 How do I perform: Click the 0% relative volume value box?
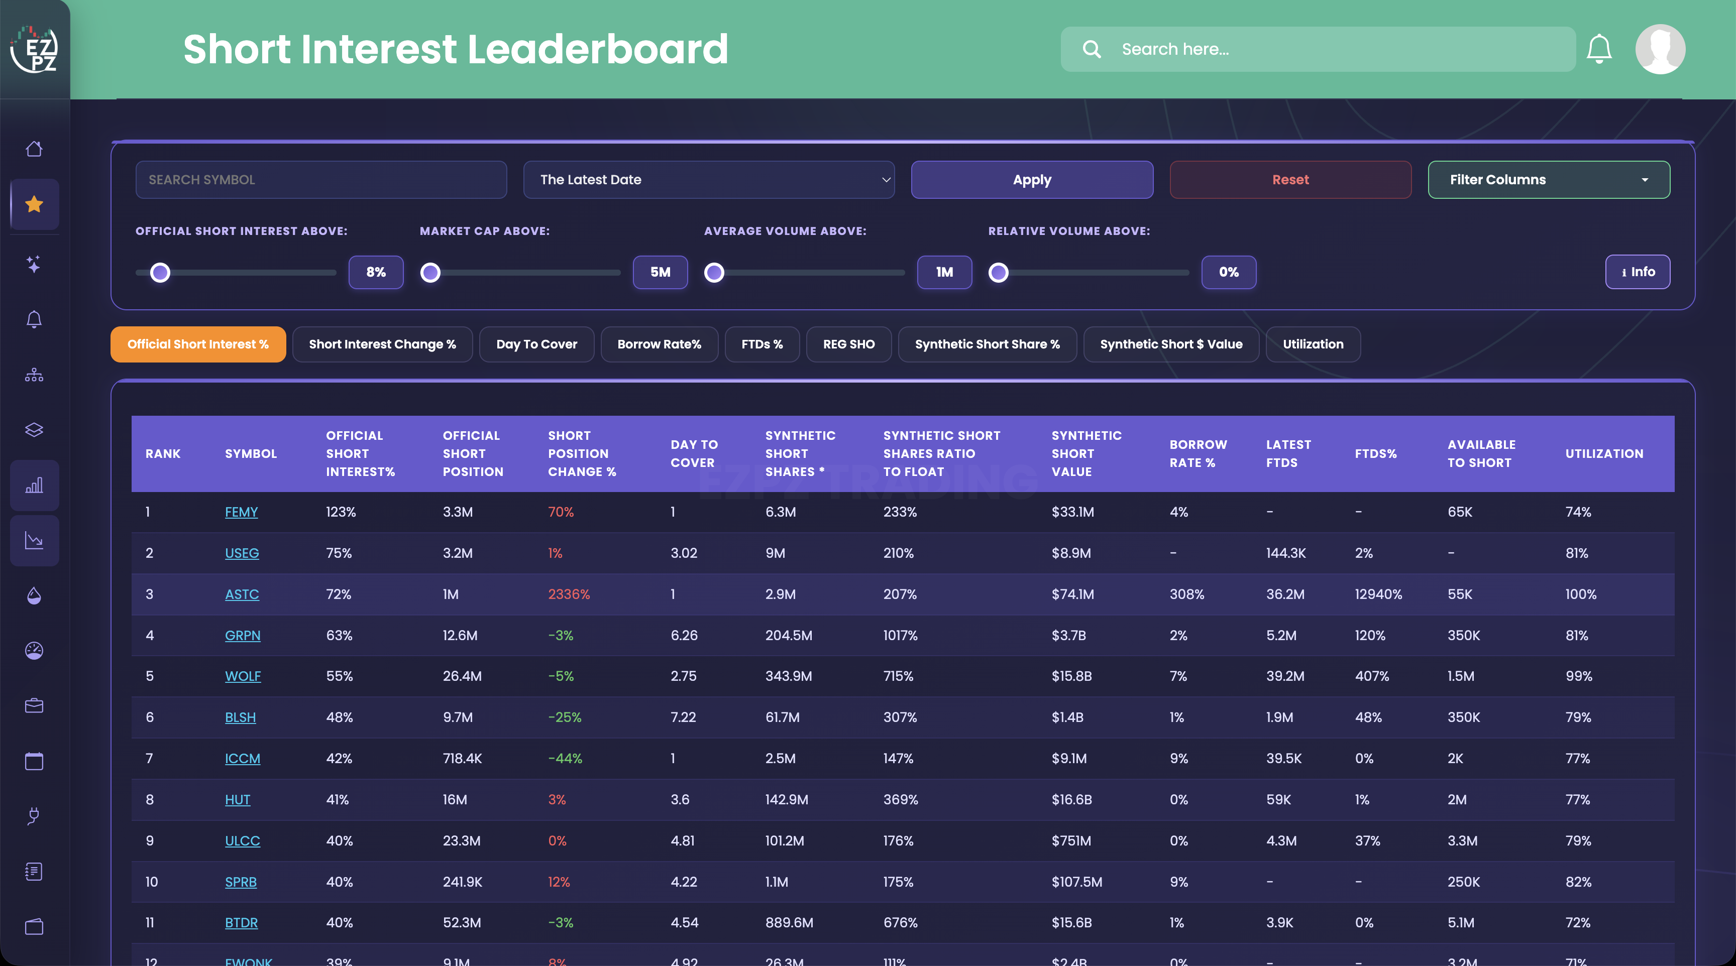click(x=1229, y=272)
